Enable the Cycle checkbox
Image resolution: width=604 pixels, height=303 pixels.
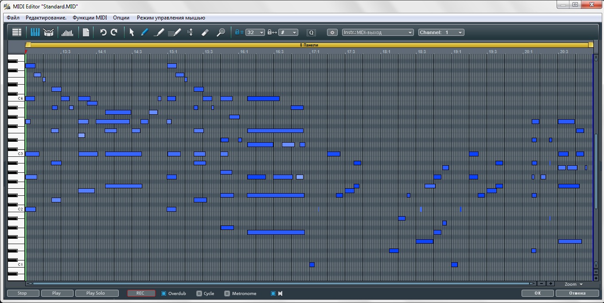(x=199, y=293)
